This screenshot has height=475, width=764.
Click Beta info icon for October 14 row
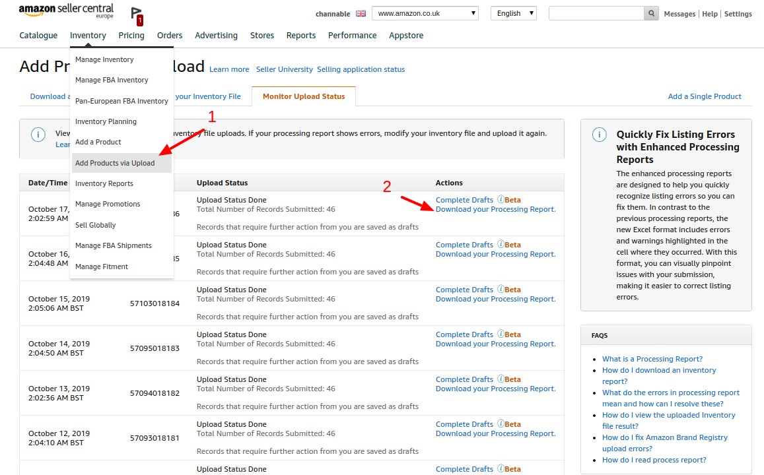(501, 334)
